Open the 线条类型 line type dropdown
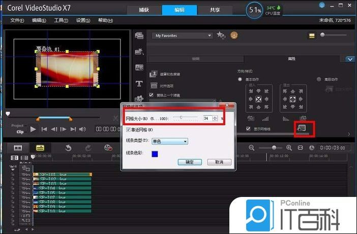The image size is (357, 234). coord(170,141)
